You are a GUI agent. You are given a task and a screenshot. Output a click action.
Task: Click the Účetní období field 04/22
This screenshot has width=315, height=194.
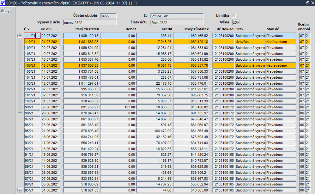(x=108, y=16)
